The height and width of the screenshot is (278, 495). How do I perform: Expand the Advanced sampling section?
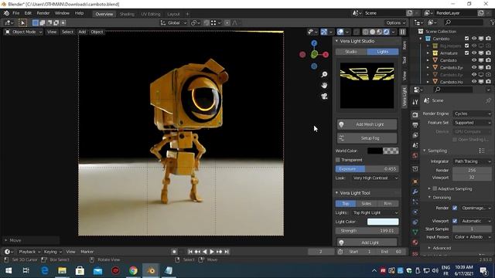tap(442, 248)
